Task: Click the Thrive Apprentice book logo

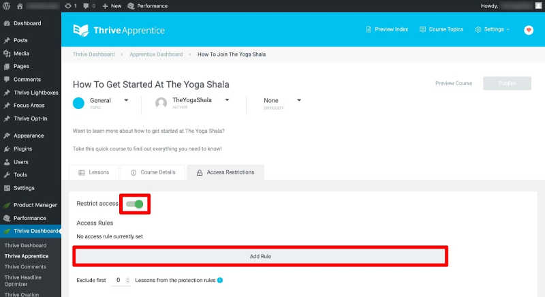Action: point(81,30)
